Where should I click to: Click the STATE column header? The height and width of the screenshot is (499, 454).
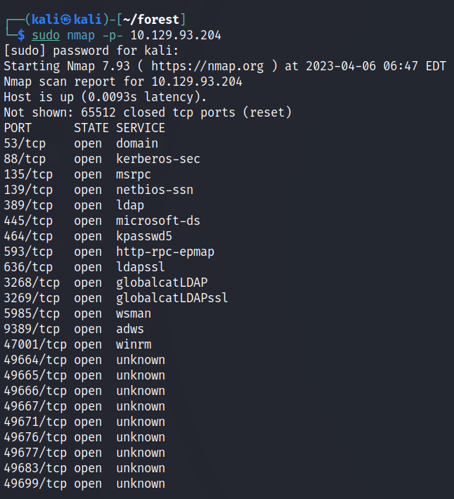click(91, 128)
